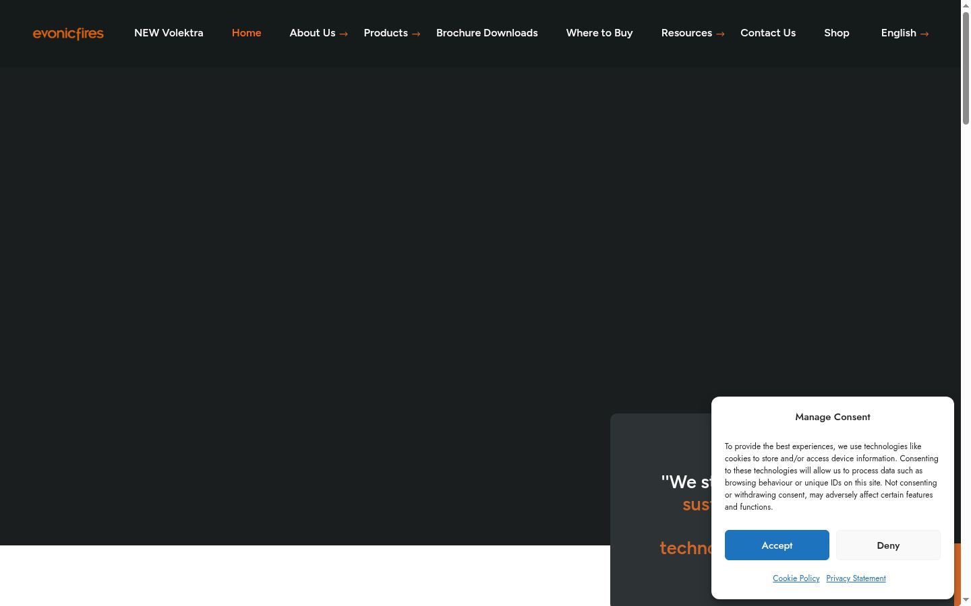Accept cookies in Manage Consent

tap(777, 545)
